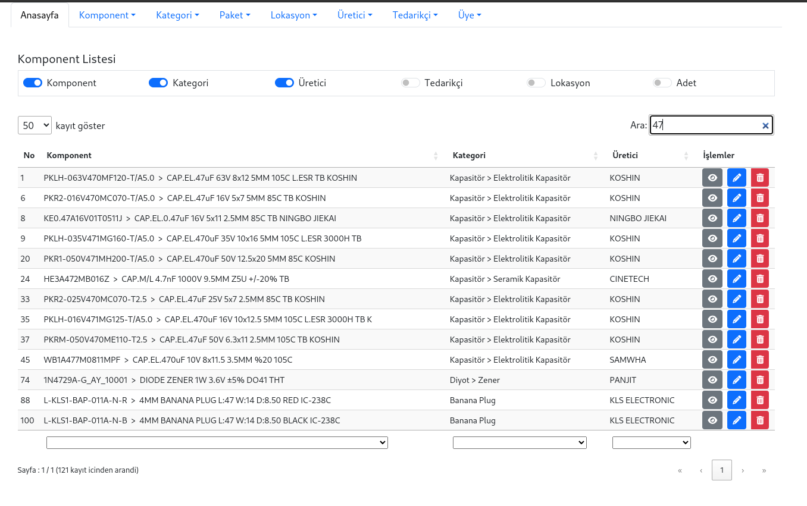View details of PKLH-063V470MF120-T/A5.0 row
This screenshot has width=807, height=506.
tap(712, 178)
